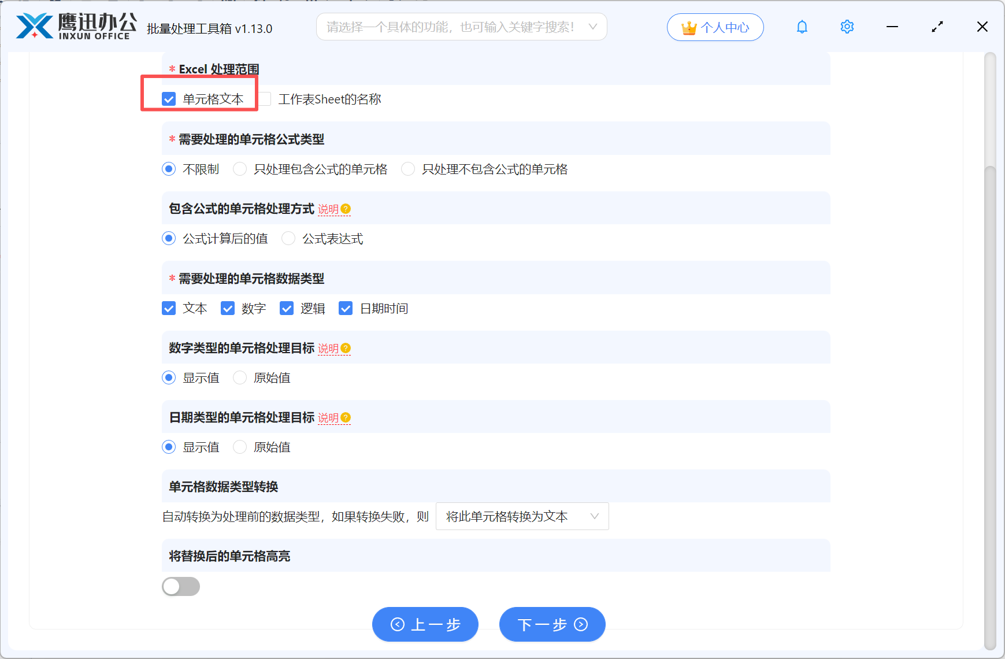Enable 工作表Sheet的名称 checkbox
Image resolution: width=1005 pixels, height=659 pixels.
tap(265, 99)
